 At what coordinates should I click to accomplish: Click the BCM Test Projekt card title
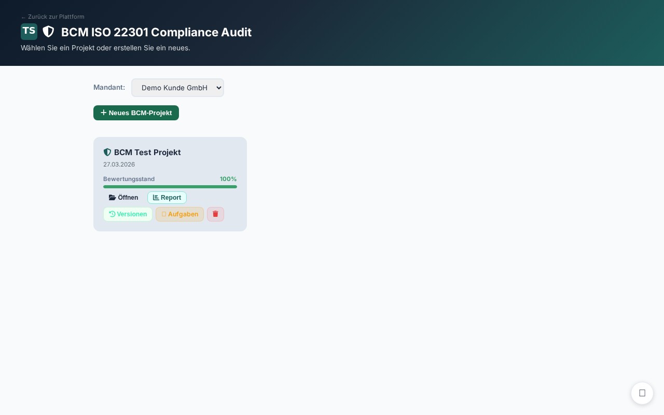pos(147,152)
